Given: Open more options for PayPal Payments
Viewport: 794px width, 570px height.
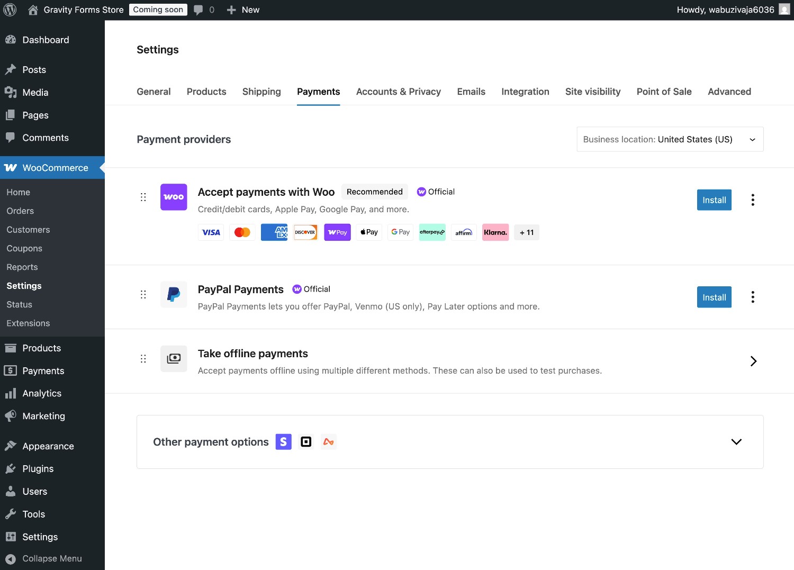Looking at the screenshot, I should [753, 297].
